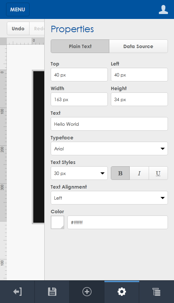Click the Left position input field
The image size is (174, 303).
[139, 75]
